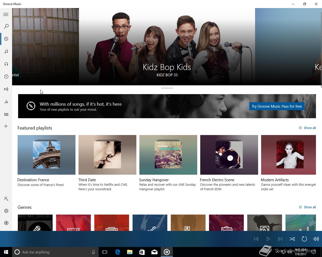The height and width of the screenshot is (257, 322).
Task: Click the carousel page indicator dots
Action: click(167, 88)
